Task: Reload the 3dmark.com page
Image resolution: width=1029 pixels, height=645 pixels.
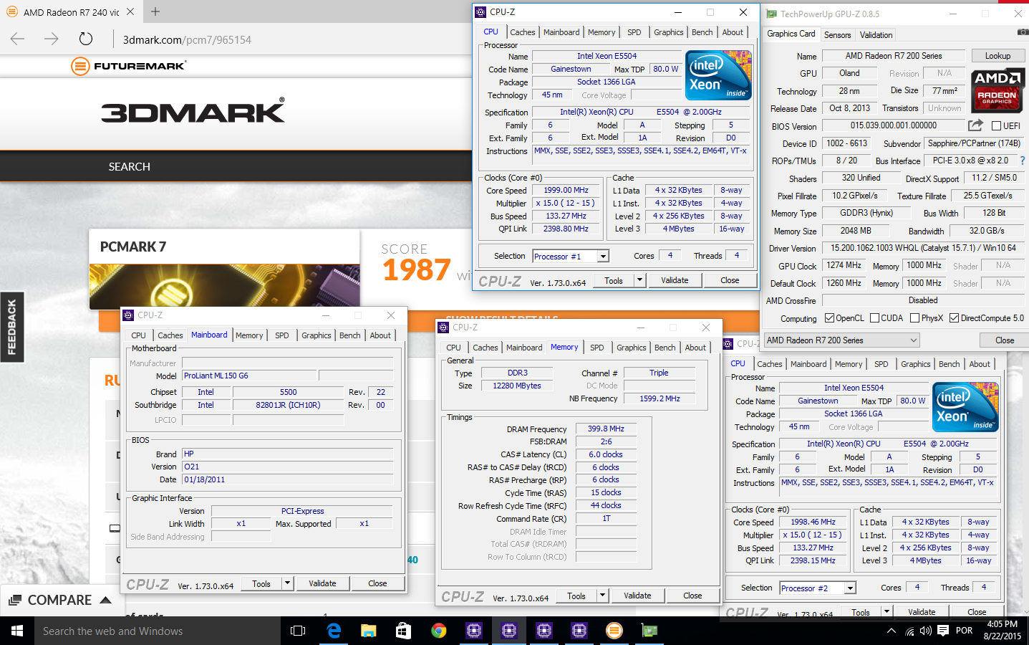Action: (x=86, y=39)
